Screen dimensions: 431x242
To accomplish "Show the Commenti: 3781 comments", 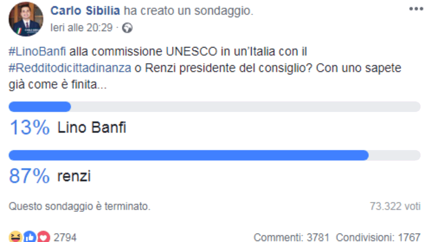I will [x=291, y=237].
